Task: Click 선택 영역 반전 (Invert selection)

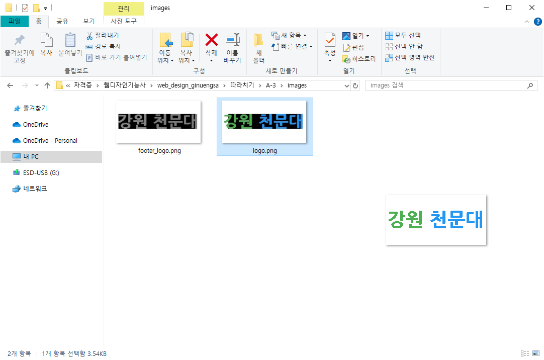Action: point(410,58)
